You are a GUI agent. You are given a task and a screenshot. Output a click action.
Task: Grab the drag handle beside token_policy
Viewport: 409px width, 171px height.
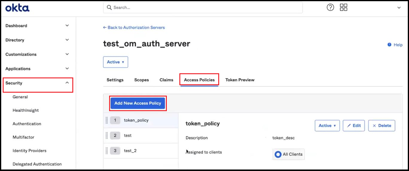[107, 120]
